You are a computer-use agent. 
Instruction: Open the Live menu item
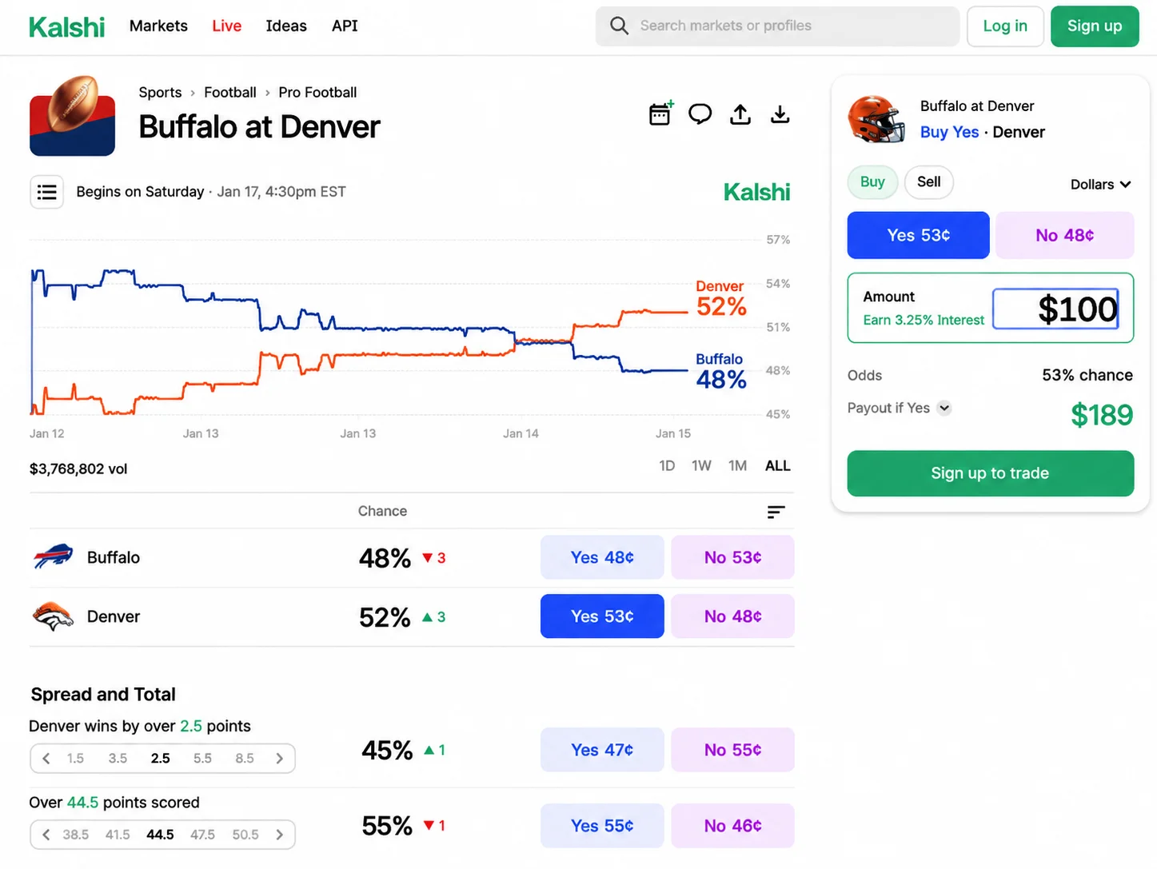click(226, 26)
